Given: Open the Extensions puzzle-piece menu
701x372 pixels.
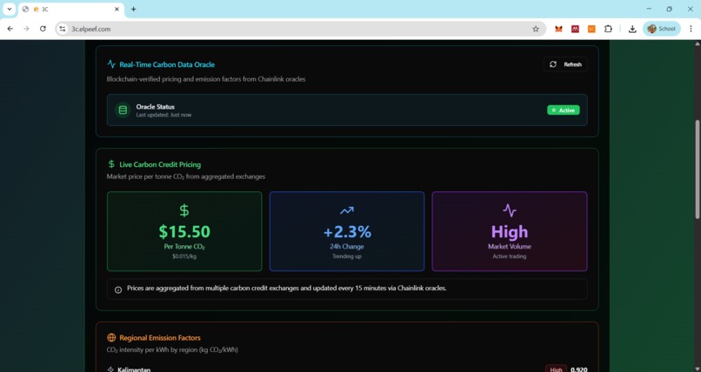Looking at the screenshot, I should [x=608, y=29].
